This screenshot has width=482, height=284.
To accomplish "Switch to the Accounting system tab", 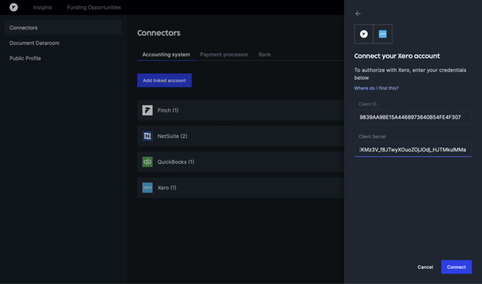I will click(x=166, y=55).
